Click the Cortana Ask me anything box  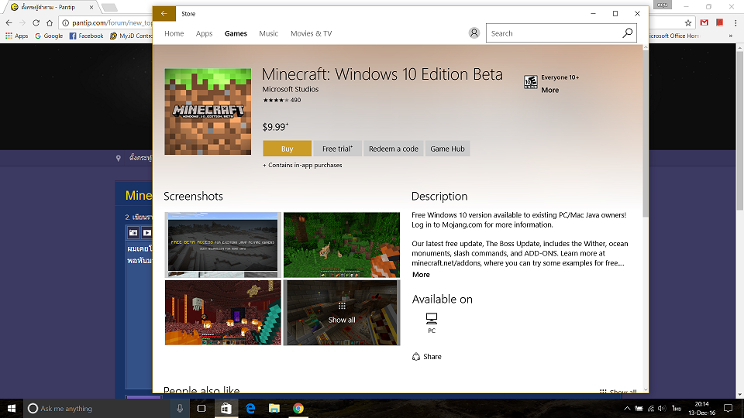(98, 408)
